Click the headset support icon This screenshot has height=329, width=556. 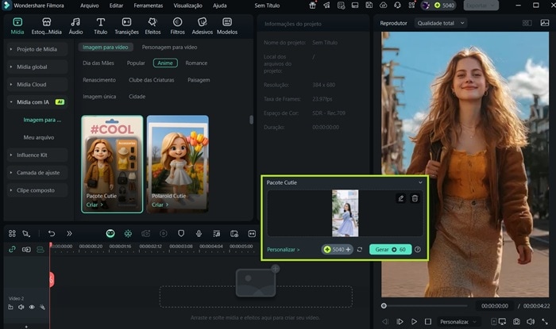pyautogui.click(x=397, y=6)
